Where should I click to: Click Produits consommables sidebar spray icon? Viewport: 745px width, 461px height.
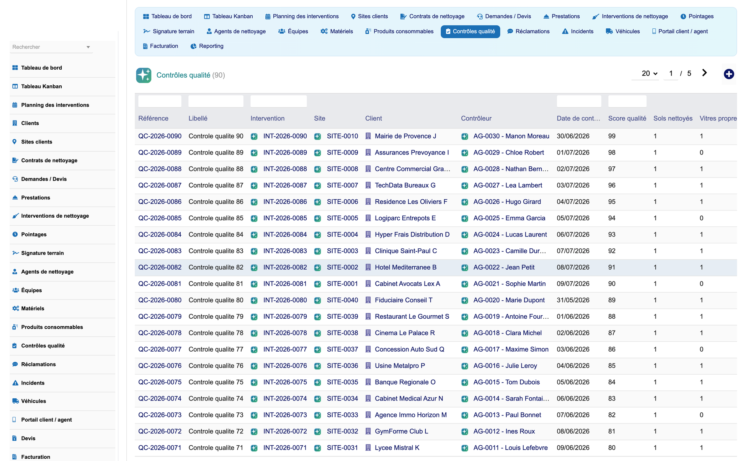[x=15, y=327]
